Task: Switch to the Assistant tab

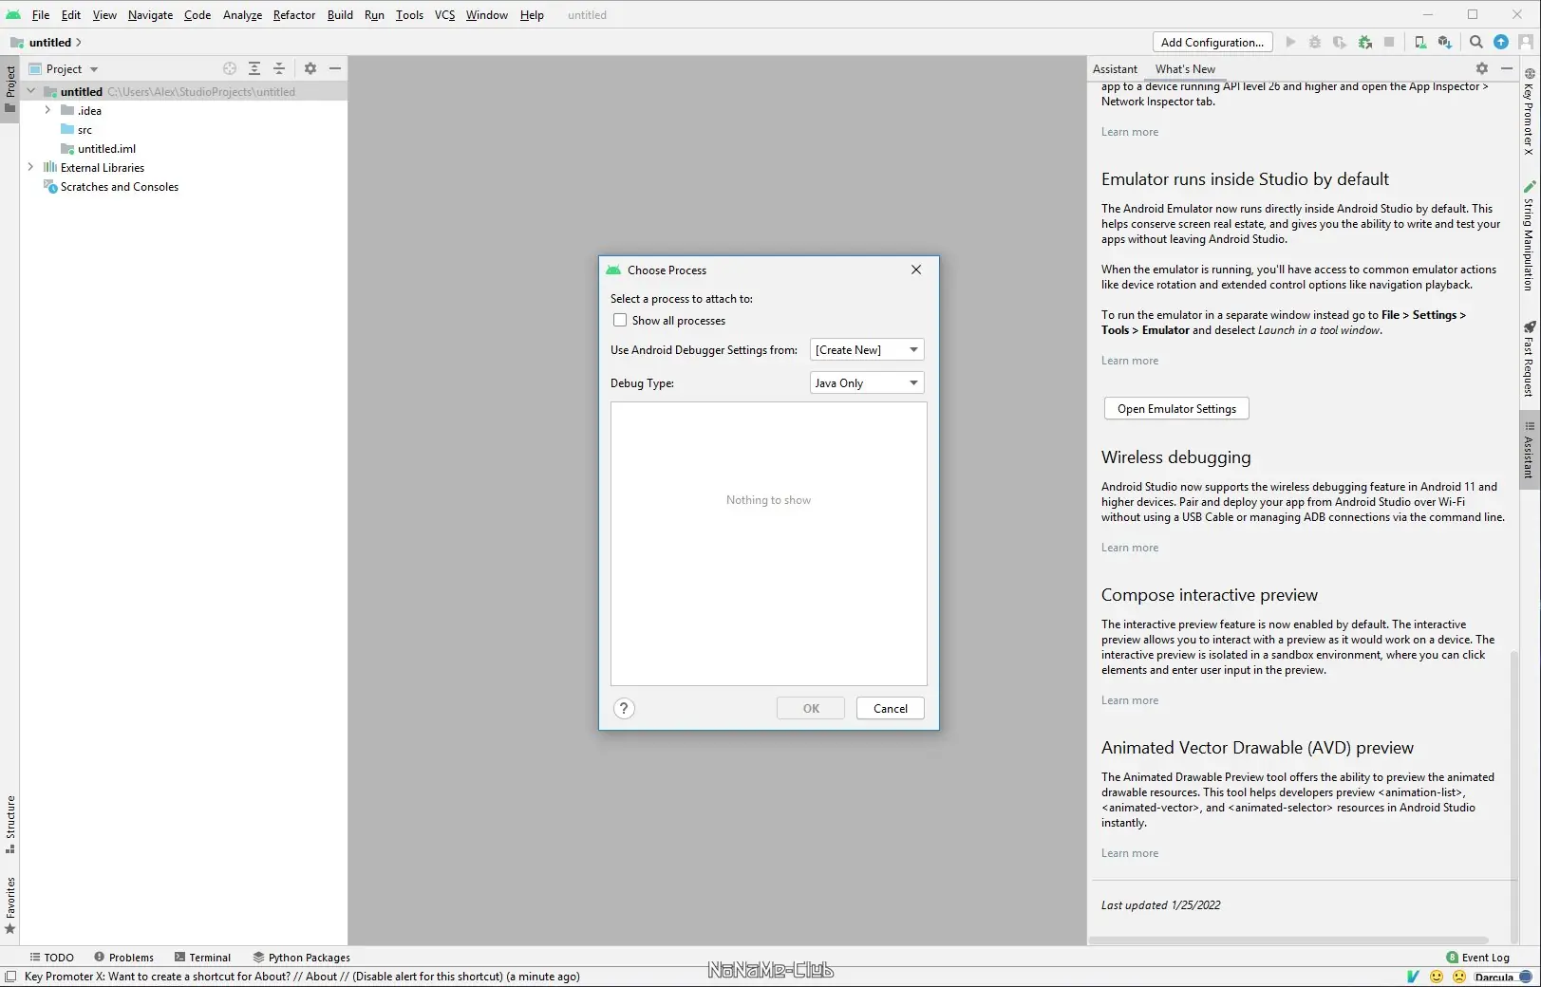Action: pyautogui.click(x=1115, y=68)
